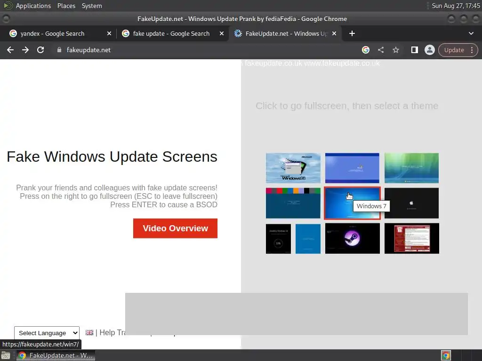The image size is (482, 361).
Task: Click the show desktop taskbar icon
Action: (6, 355)
